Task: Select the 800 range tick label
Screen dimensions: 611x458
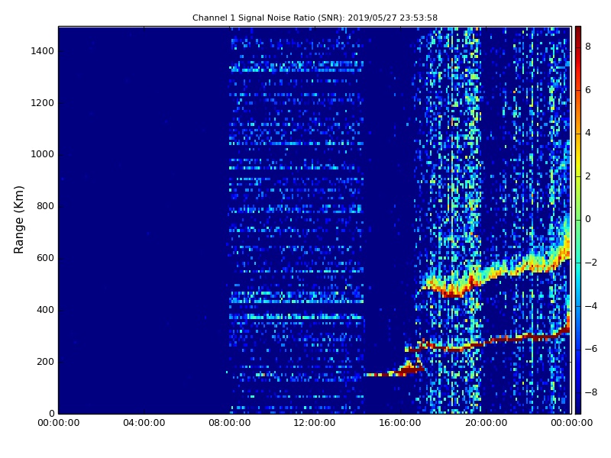Action: 45,206
